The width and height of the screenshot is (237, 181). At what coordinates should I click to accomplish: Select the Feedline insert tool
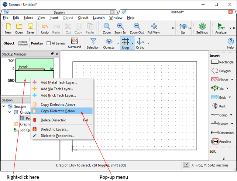[221, 142]
